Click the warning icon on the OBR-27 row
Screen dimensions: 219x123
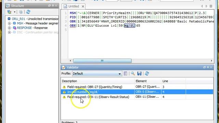pyautogui.click(x=64, y=87)
